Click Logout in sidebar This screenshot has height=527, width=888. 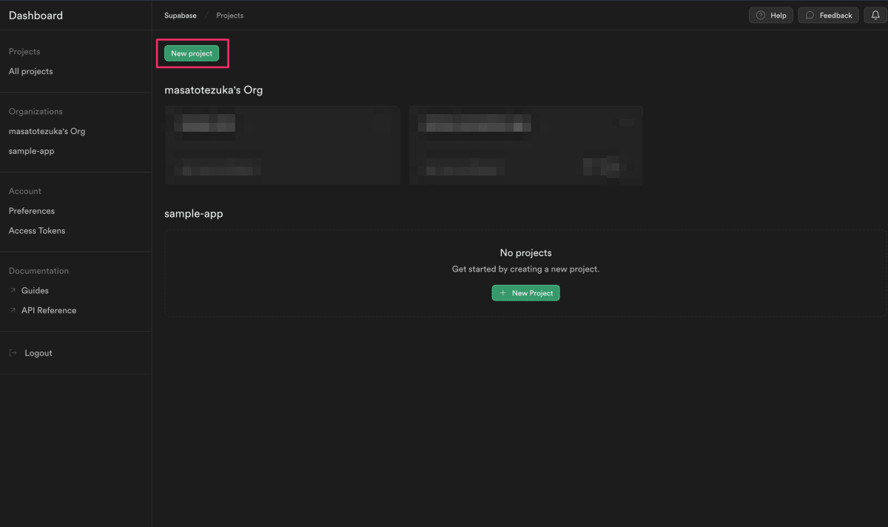point(38,353)
